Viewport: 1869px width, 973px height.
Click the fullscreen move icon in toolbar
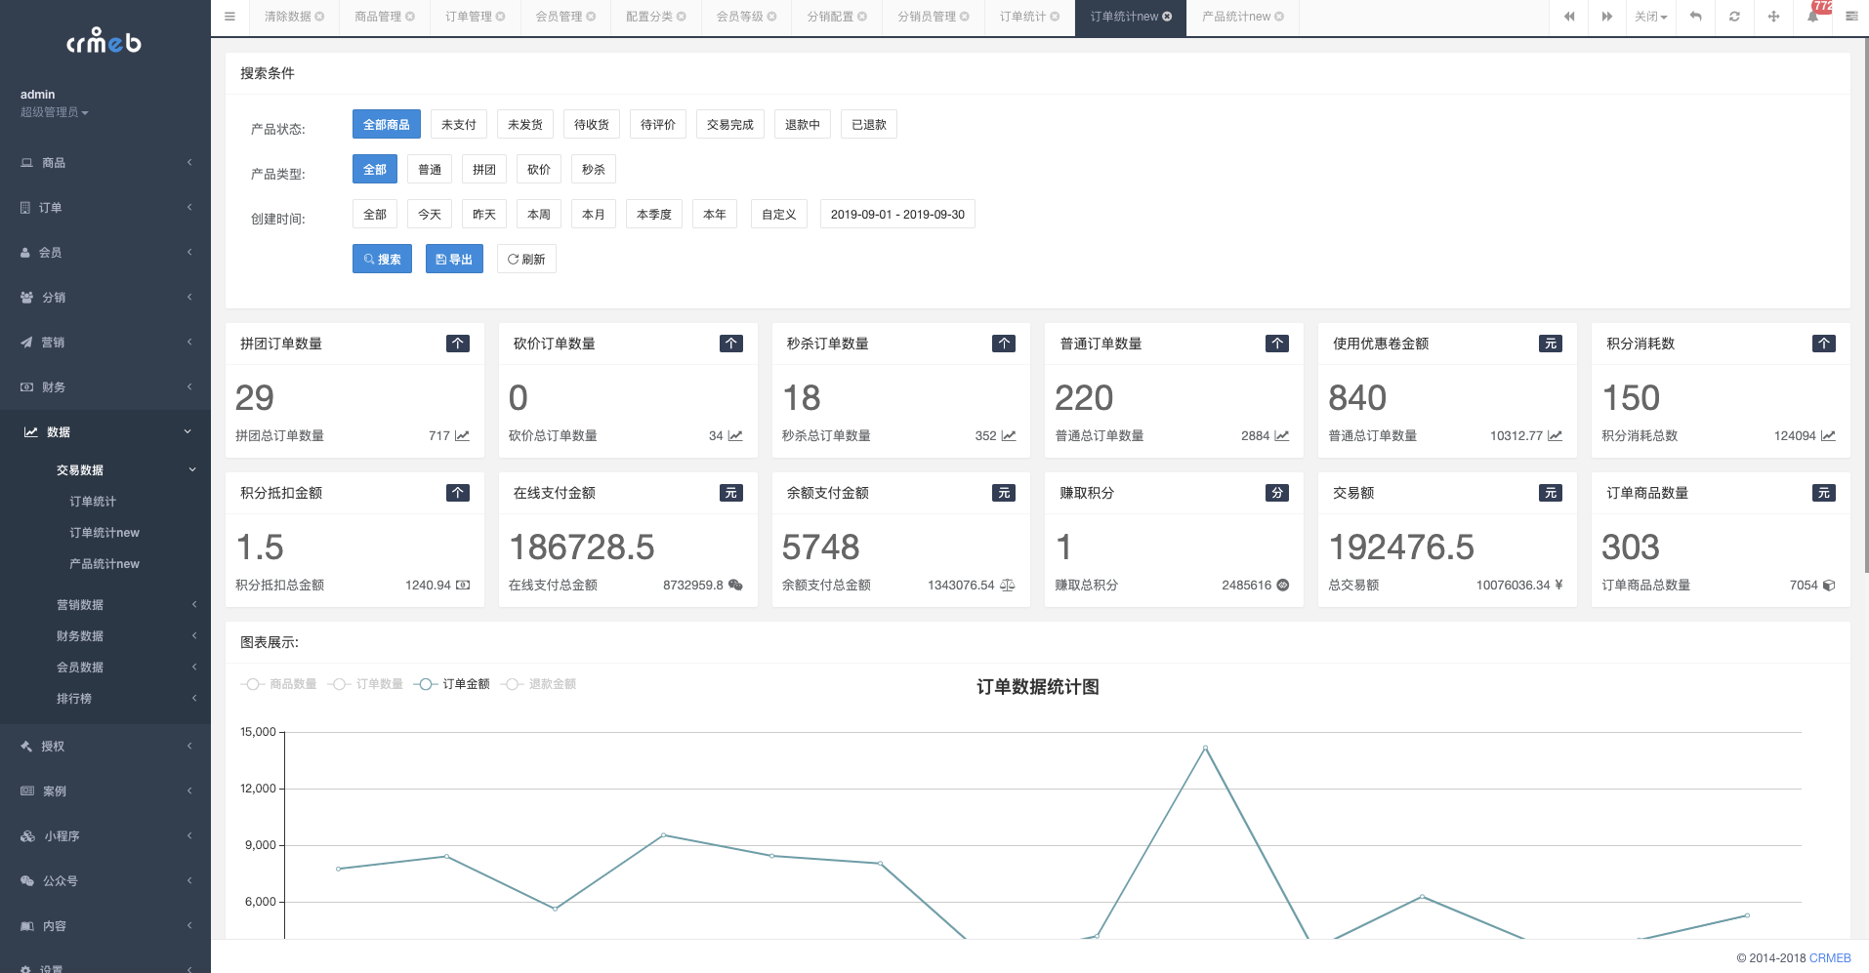1773,17
